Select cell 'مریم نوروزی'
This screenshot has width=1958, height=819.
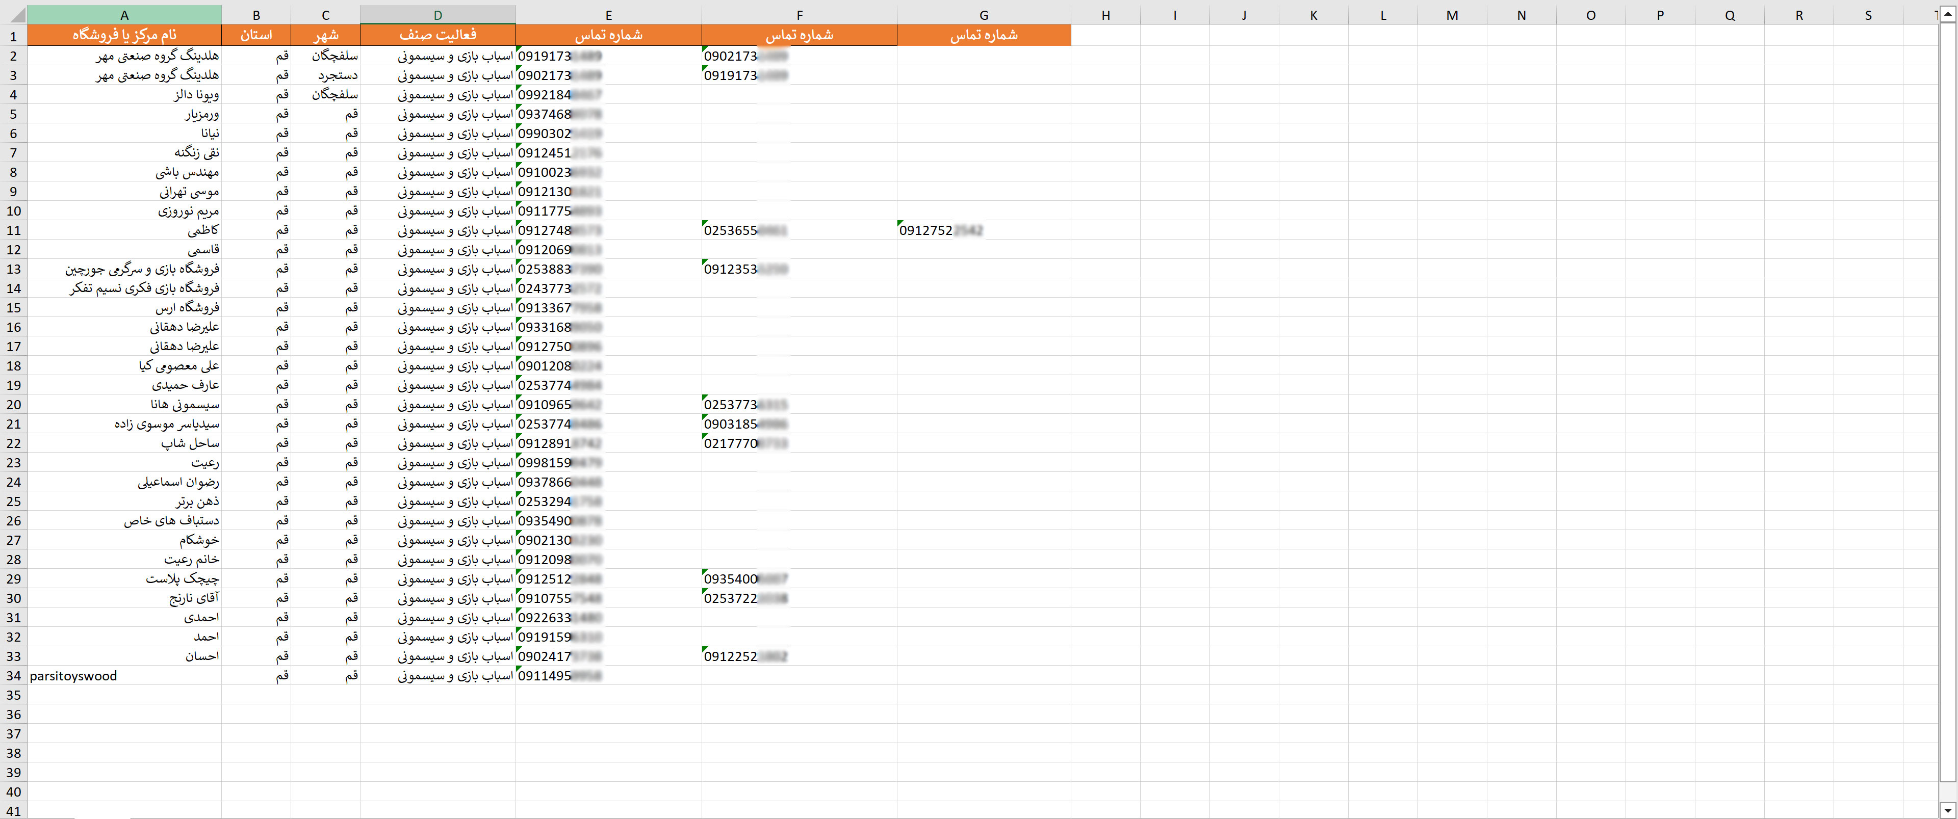[x=124, y=210]
